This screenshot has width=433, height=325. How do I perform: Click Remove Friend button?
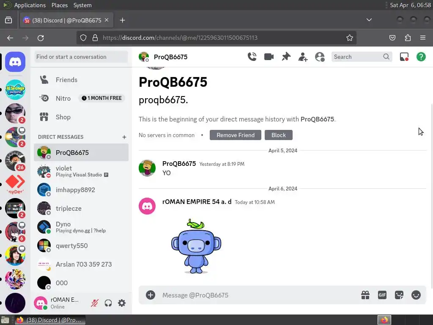[x=235, y=135]
